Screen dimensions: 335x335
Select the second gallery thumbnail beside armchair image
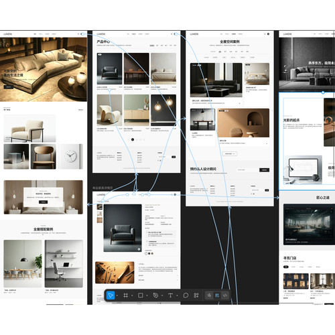(x=100, y=214)
